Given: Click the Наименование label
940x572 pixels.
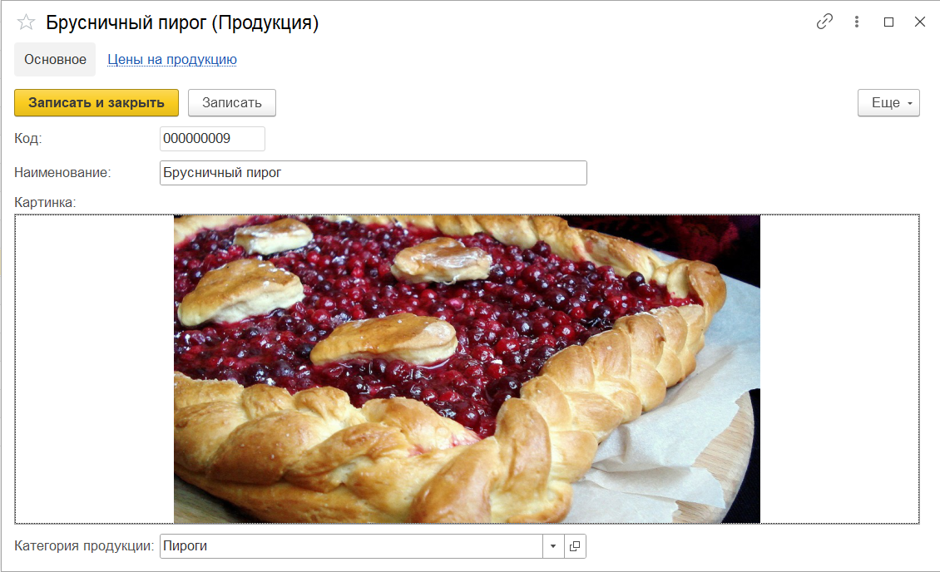Looking at the screenshot, I should (62, 172).
